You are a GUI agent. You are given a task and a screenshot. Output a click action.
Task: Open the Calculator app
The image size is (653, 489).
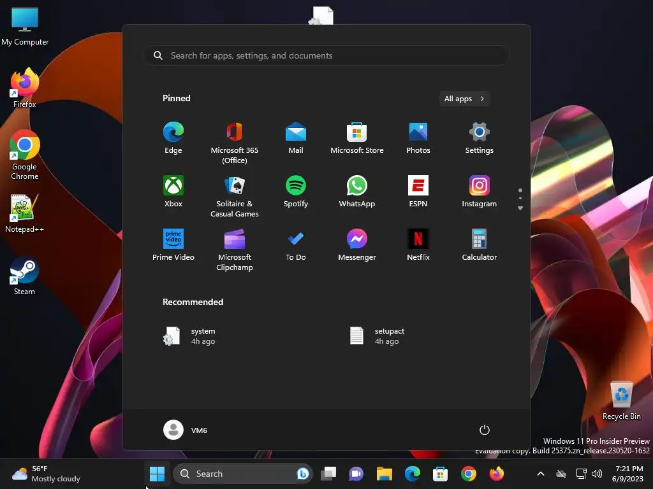coord(480,245)
